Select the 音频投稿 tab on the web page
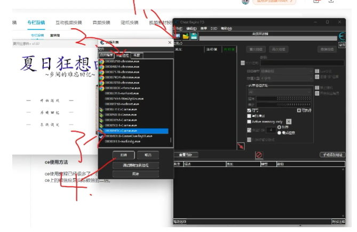The width and height of the screenshot is (357, 232). (x=101, y=22)
